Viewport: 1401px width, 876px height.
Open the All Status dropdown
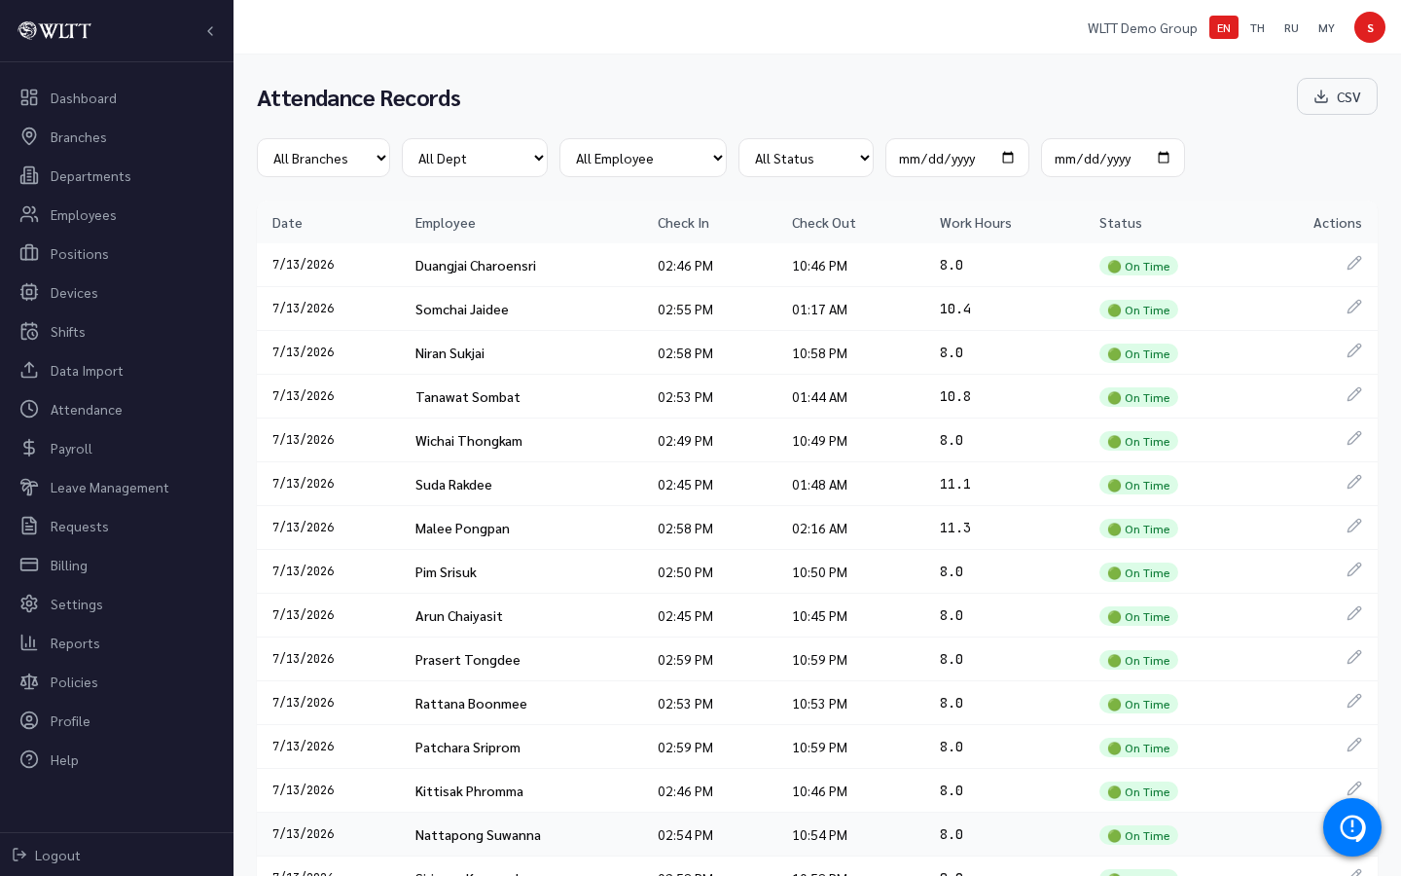pos(806,158)
